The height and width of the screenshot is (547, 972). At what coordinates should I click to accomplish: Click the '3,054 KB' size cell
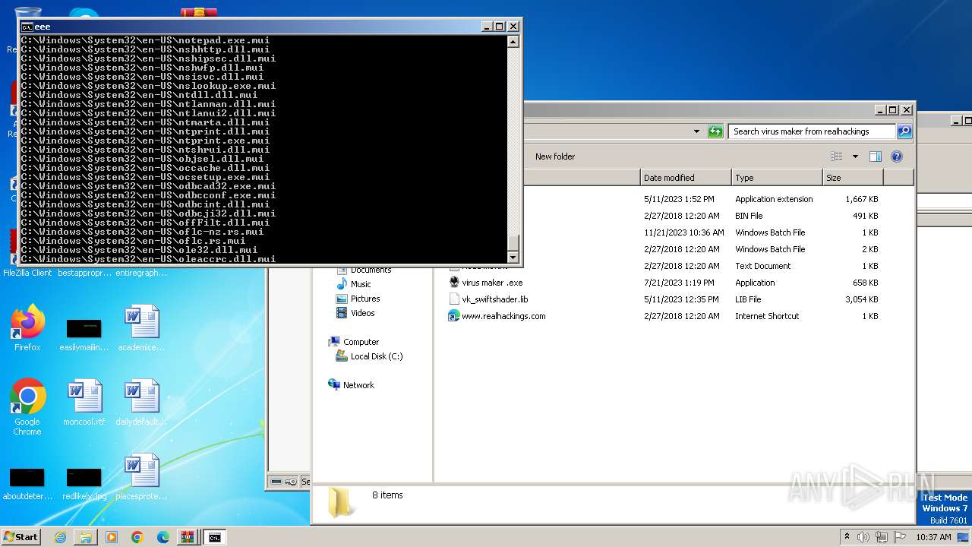point(861,299)
